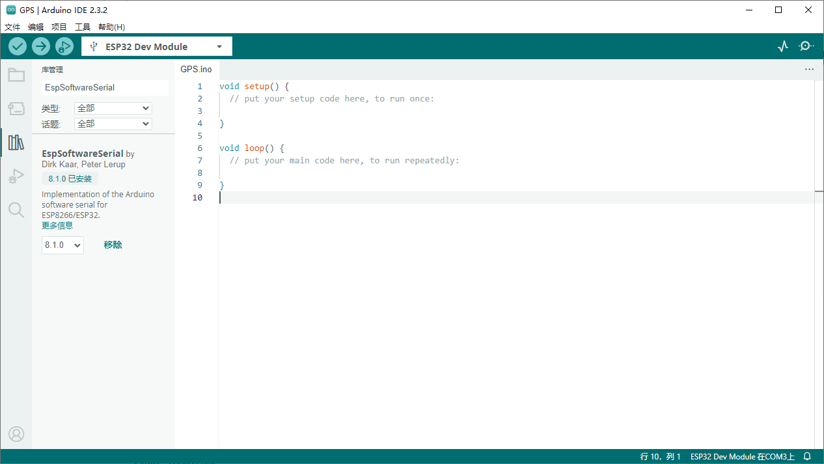Image resolution: width=824 pixels, height=464 pixels.
Task: Click the 库管理 panel header
Action: click(x=52, y=70)
